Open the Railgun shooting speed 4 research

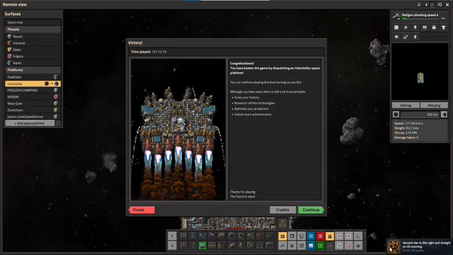point(420,16)
